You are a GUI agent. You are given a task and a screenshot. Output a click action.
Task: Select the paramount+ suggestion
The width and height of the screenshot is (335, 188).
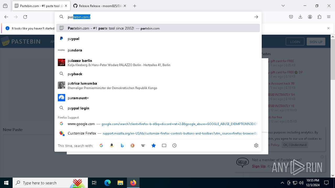158,98
